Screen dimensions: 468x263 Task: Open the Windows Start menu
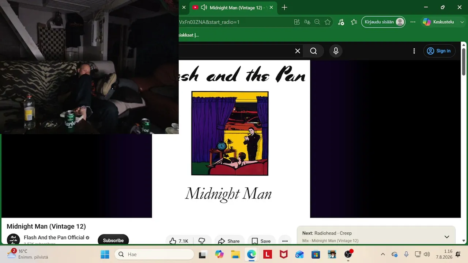click(105, 254)
